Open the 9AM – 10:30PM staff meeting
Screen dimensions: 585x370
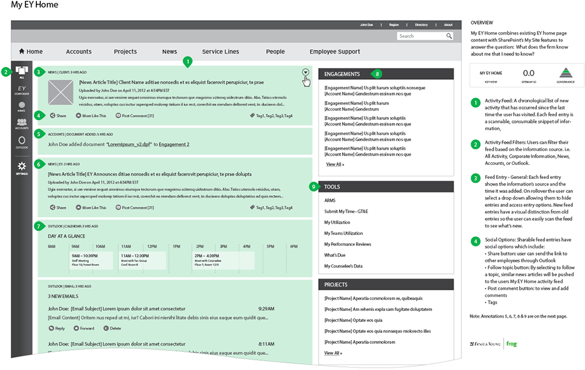pos(91,260)
